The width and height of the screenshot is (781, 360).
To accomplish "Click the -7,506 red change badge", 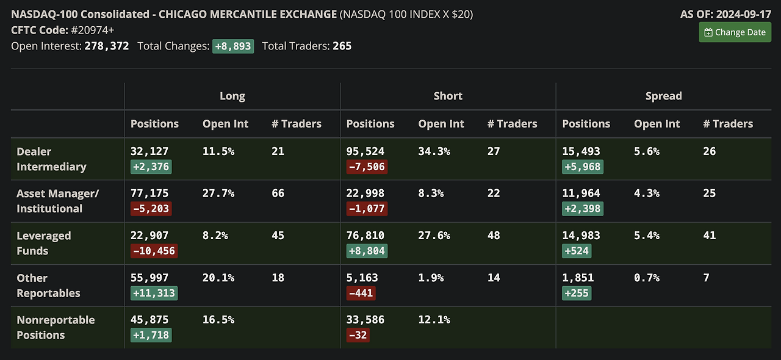I will (x=367, y=167).
